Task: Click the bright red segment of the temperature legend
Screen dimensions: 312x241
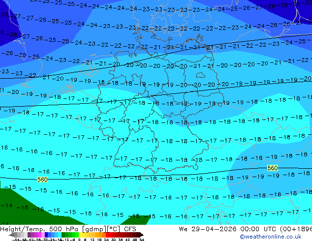Action: [x=107, y=235]
